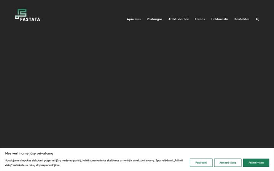Go to Paslaugos page

click(154, 19)
